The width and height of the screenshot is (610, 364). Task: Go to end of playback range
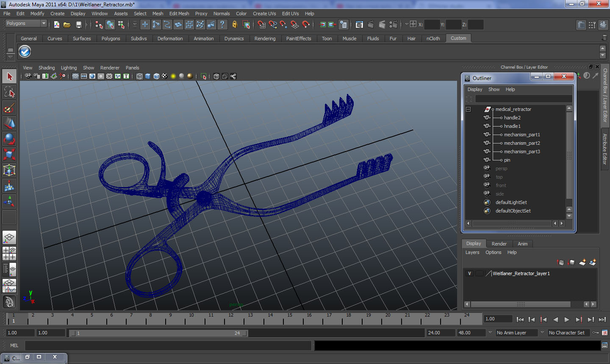click(602, 320)
